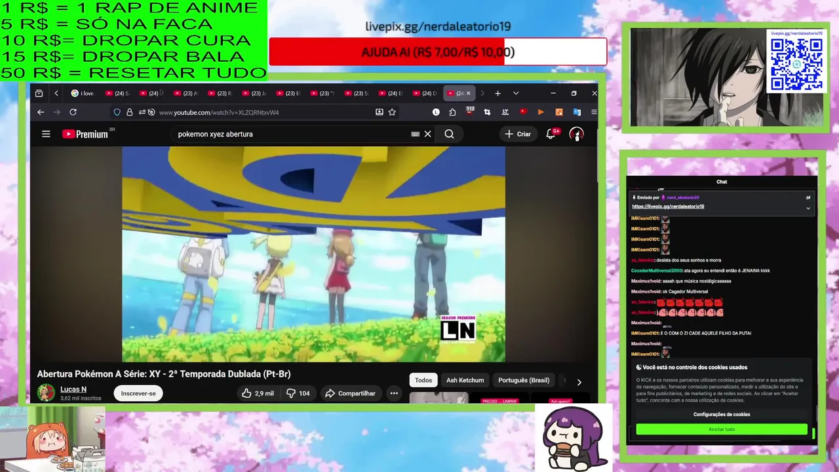Click the 'Compartilhar' share button
Image resolution: width=839 pixels, height=472 pixels.
[351, 393]
